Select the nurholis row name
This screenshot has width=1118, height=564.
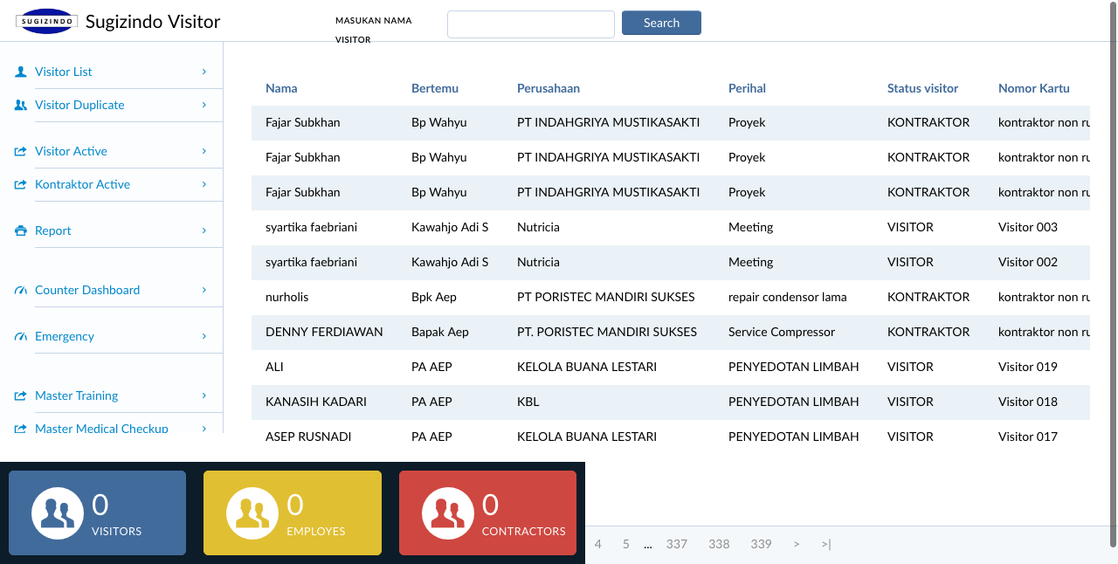pyautogui.click(x=287, y=297)
